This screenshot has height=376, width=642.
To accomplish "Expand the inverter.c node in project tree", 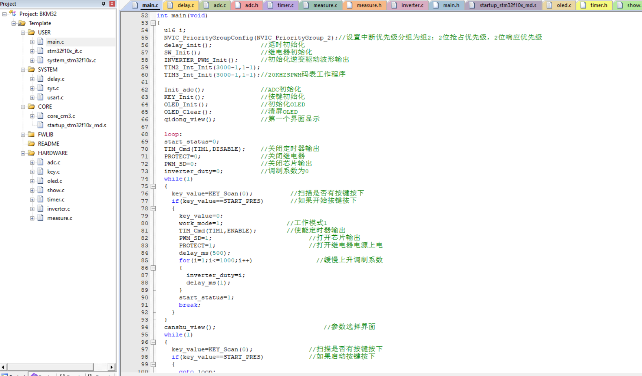I will pos(32,209).
